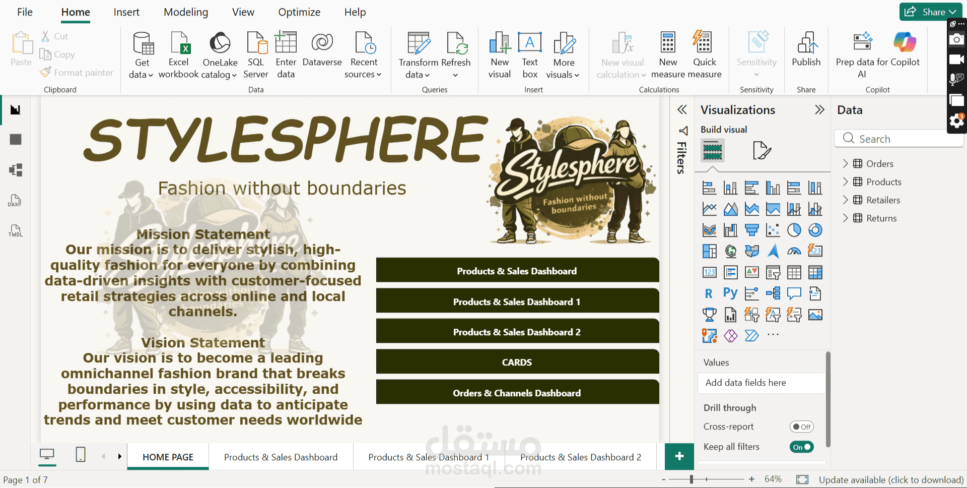967x488 pixels.
Task: Insert a New visual from ribbon
Action: (x=500, y=55)
